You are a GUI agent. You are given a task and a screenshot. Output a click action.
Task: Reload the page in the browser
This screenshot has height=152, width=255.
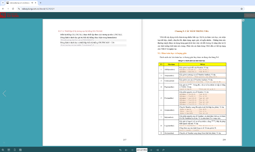(13, 8)
